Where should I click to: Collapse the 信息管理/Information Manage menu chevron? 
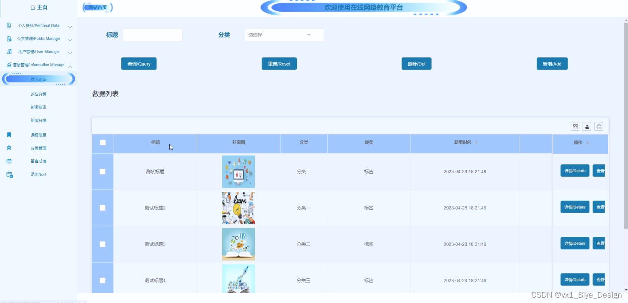70,66
